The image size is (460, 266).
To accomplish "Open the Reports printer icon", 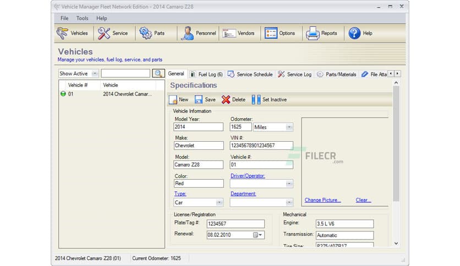I will [x=321, y=33].
